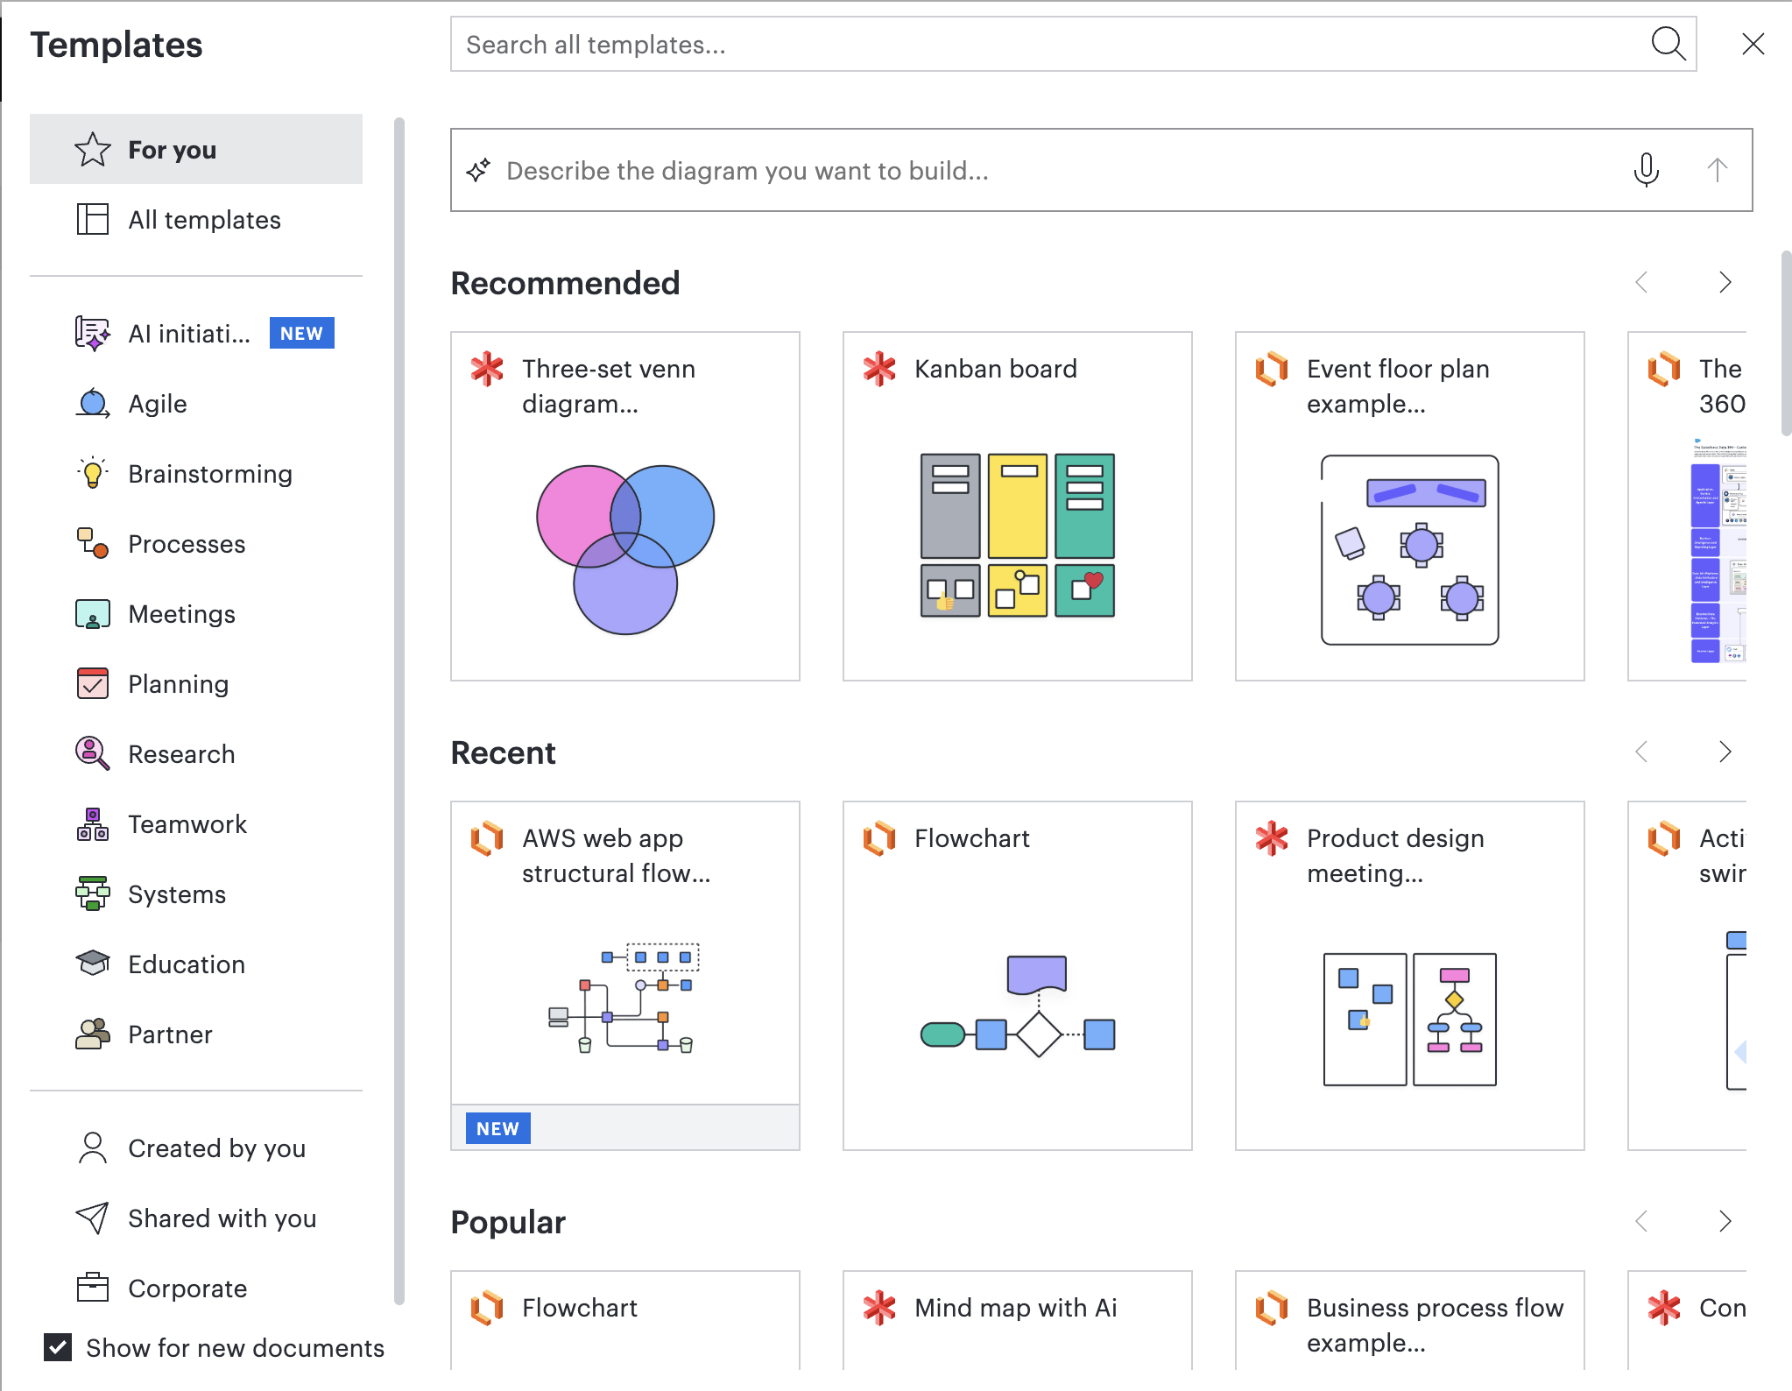The image size is (1792, 1391).
Task: Show next Recommended templates with right chevron
Action: pos(1725,282)
